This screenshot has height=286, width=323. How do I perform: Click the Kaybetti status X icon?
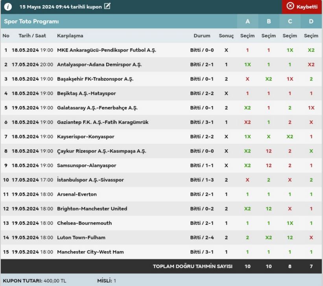click(290, 6)
